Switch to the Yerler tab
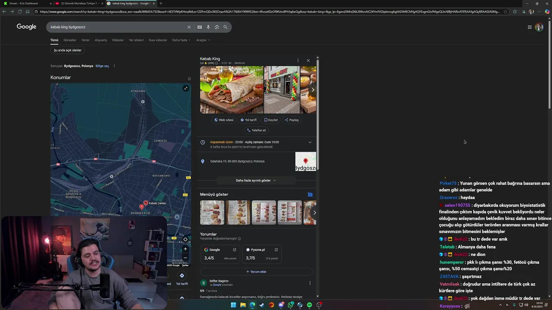Screen dimensions: 552x310 coord(86,40)
